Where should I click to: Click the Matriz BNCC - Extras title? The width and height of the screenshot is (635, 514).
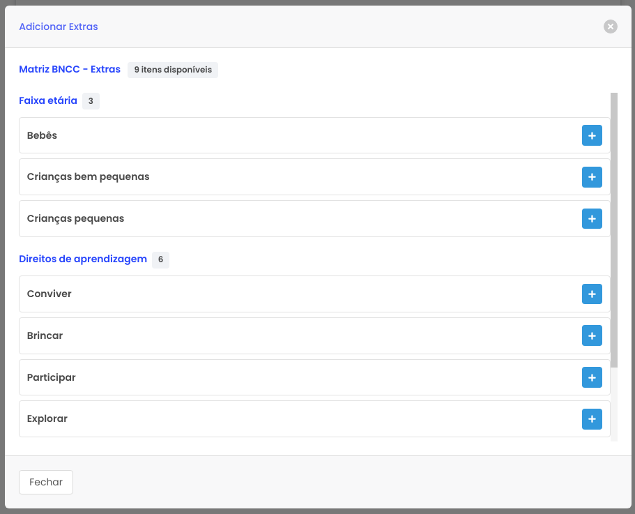[x=70, y=69]
